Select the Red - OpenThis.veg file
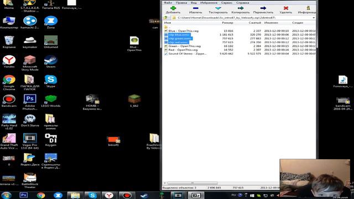Image resolution: width=354 pixels, height=199 pixels. (240, 50)
